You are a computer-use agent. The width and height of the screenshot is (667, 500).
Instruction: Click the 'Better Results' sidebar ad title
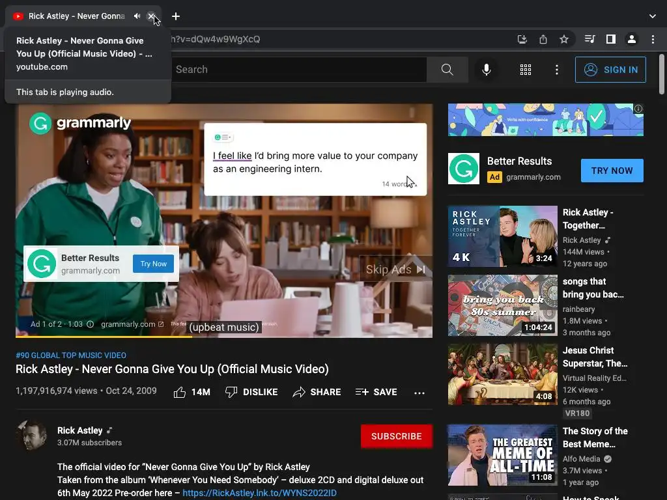(x=519, y=161)
